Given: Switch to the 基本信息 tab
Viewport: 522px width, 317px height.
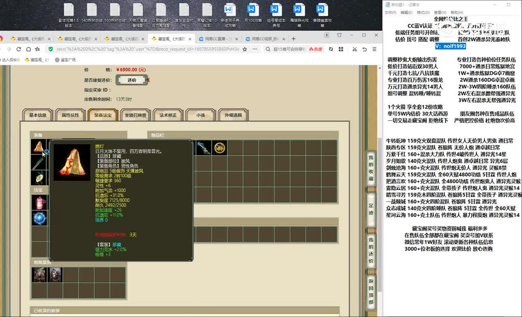Looking at the screenshot, I should tap(37, 115).
